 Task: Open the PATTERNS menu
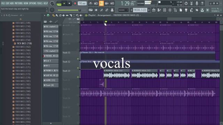click(x=18, y=3)
